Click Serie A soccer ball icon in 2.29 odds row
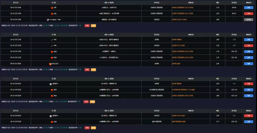Image resolution: width=257 pixels, height=133 pixels. (x=51, y=84)
